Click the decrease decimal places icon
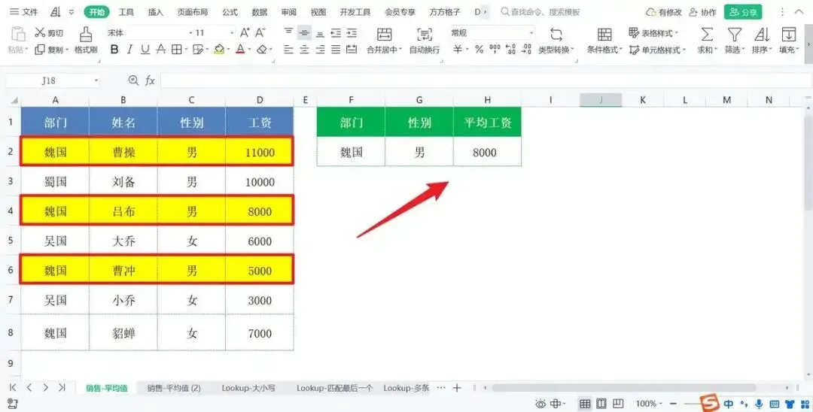Screen dimensions: 813x412 pos(526,49)
